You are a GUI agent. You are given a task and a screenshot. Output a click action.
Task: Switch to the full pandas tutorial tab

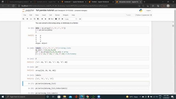[x=128, y=2]
